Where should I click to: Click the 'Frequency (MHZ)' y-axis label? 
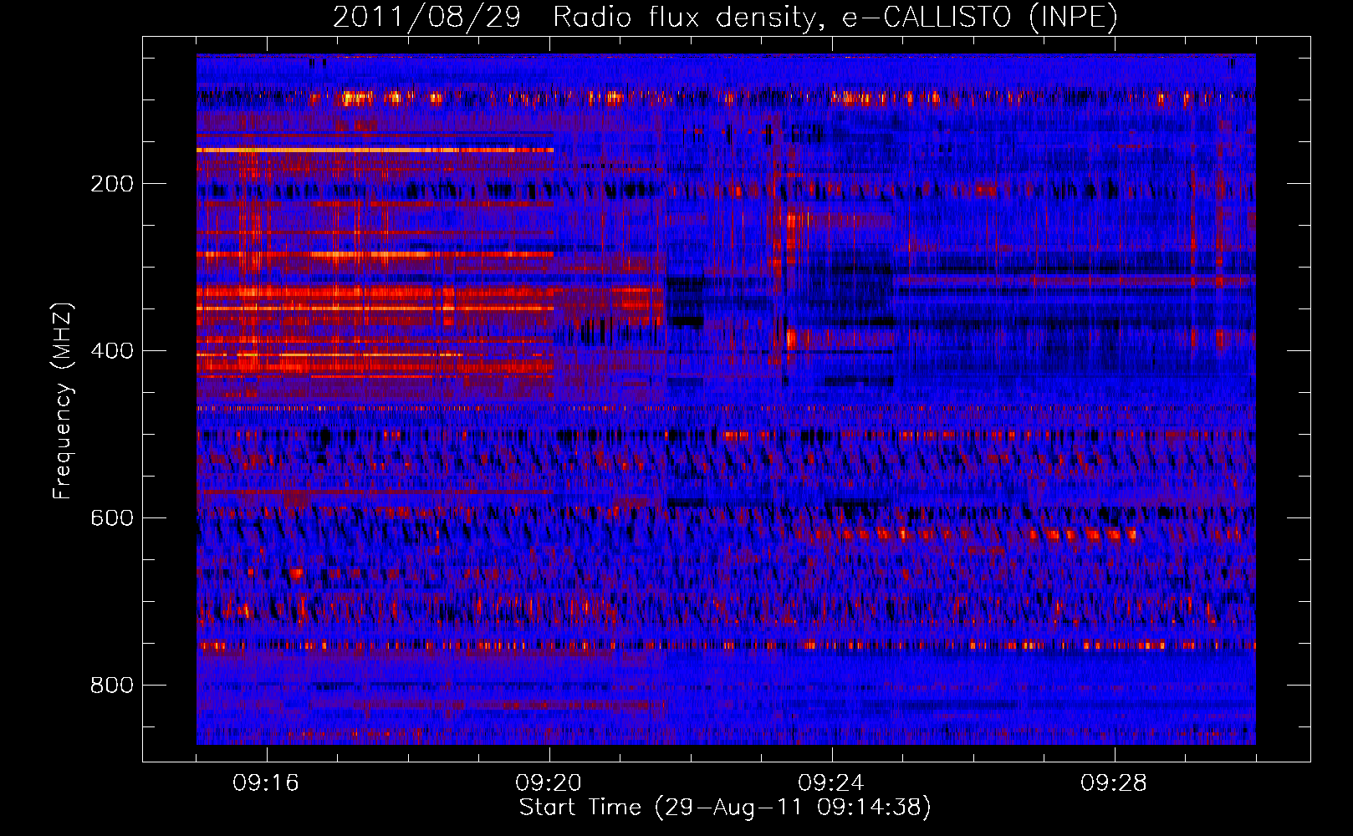click(63, 401)
